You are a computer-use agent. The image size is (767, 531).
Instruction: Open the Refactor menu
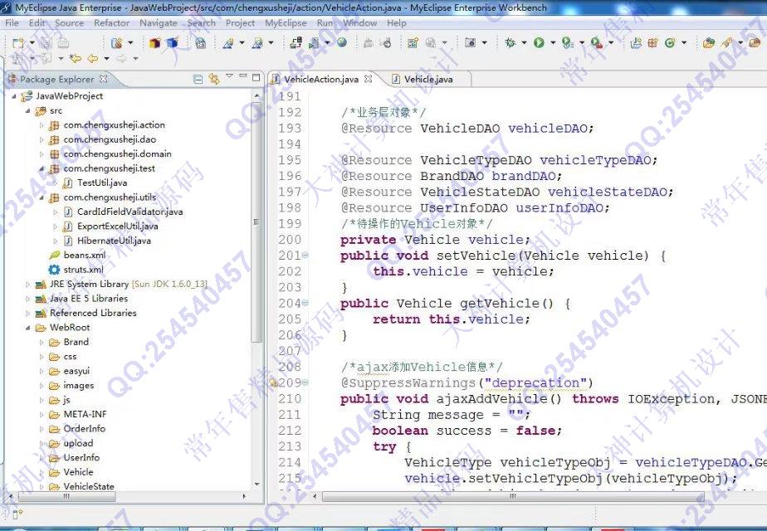coord(111,23)
